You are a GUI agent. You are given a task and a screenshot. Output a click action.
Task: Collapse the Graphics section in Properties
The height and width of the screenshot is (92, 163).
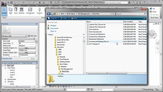34,39
